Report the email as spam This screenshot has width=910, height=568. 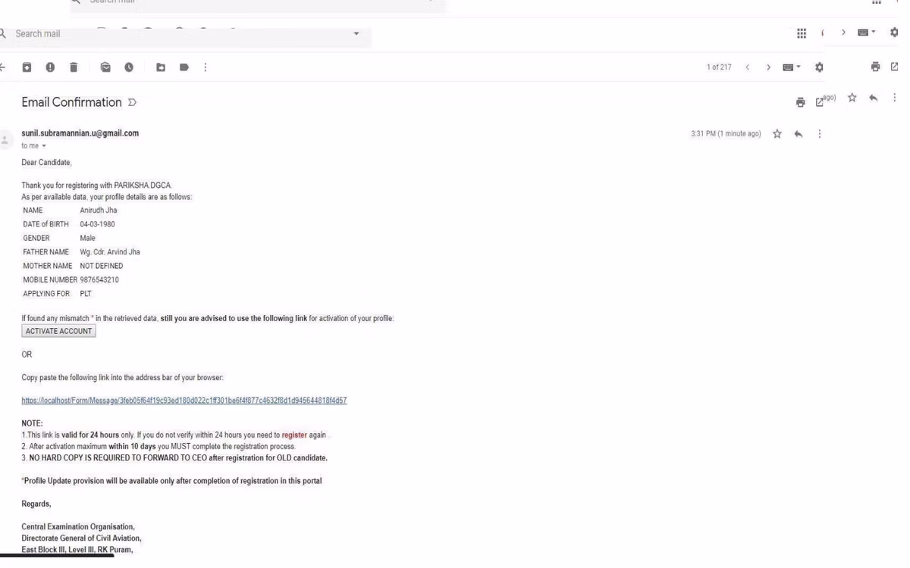pos(50,67)
